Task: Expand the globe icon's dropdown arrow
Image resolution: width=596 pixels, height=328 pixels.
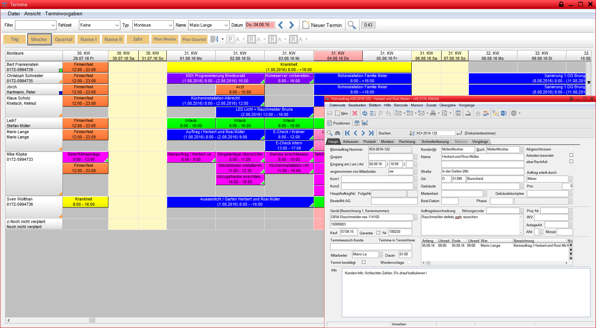Action: 519,113
